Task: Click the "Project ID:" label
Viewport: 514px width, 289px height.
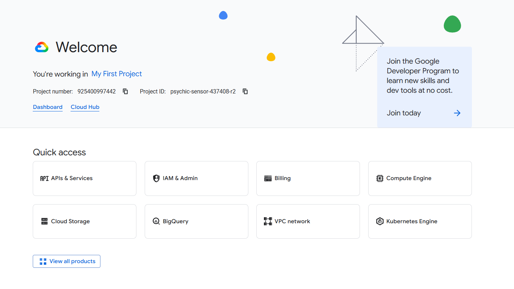Action: point(153,91)
